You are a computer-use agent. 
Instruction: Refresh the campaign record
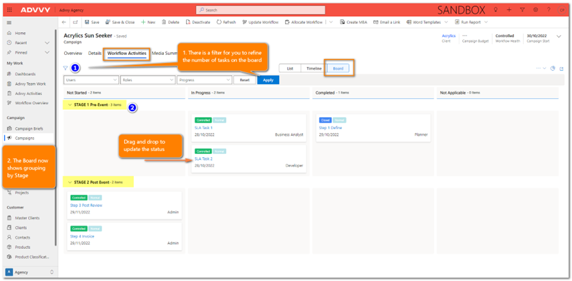point(226,22)
